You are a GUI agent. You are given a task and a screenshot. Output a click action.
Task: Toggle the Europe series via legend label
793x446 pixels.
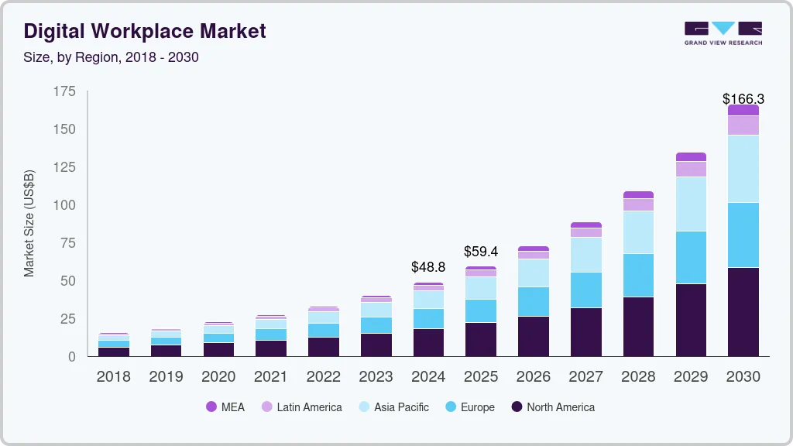tap(477, 407)
